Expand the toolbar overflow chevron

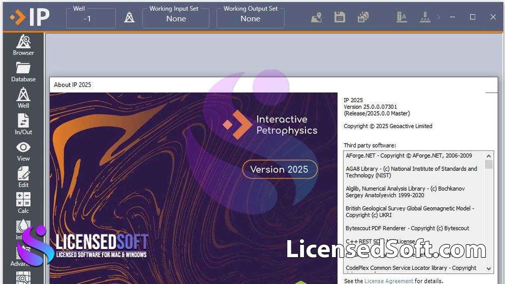(438, 17)
